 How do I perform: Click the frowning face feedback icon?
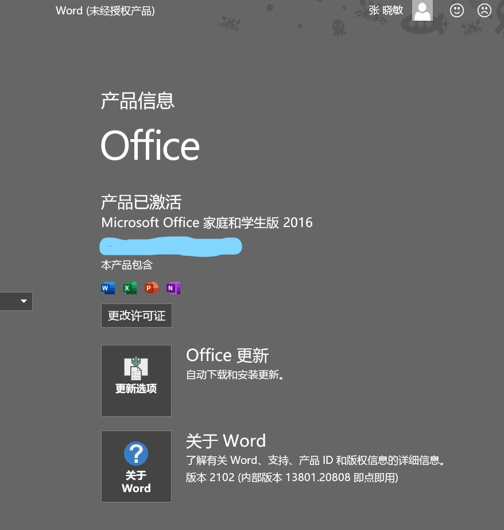pyautogui.click(x=484, y=10)
